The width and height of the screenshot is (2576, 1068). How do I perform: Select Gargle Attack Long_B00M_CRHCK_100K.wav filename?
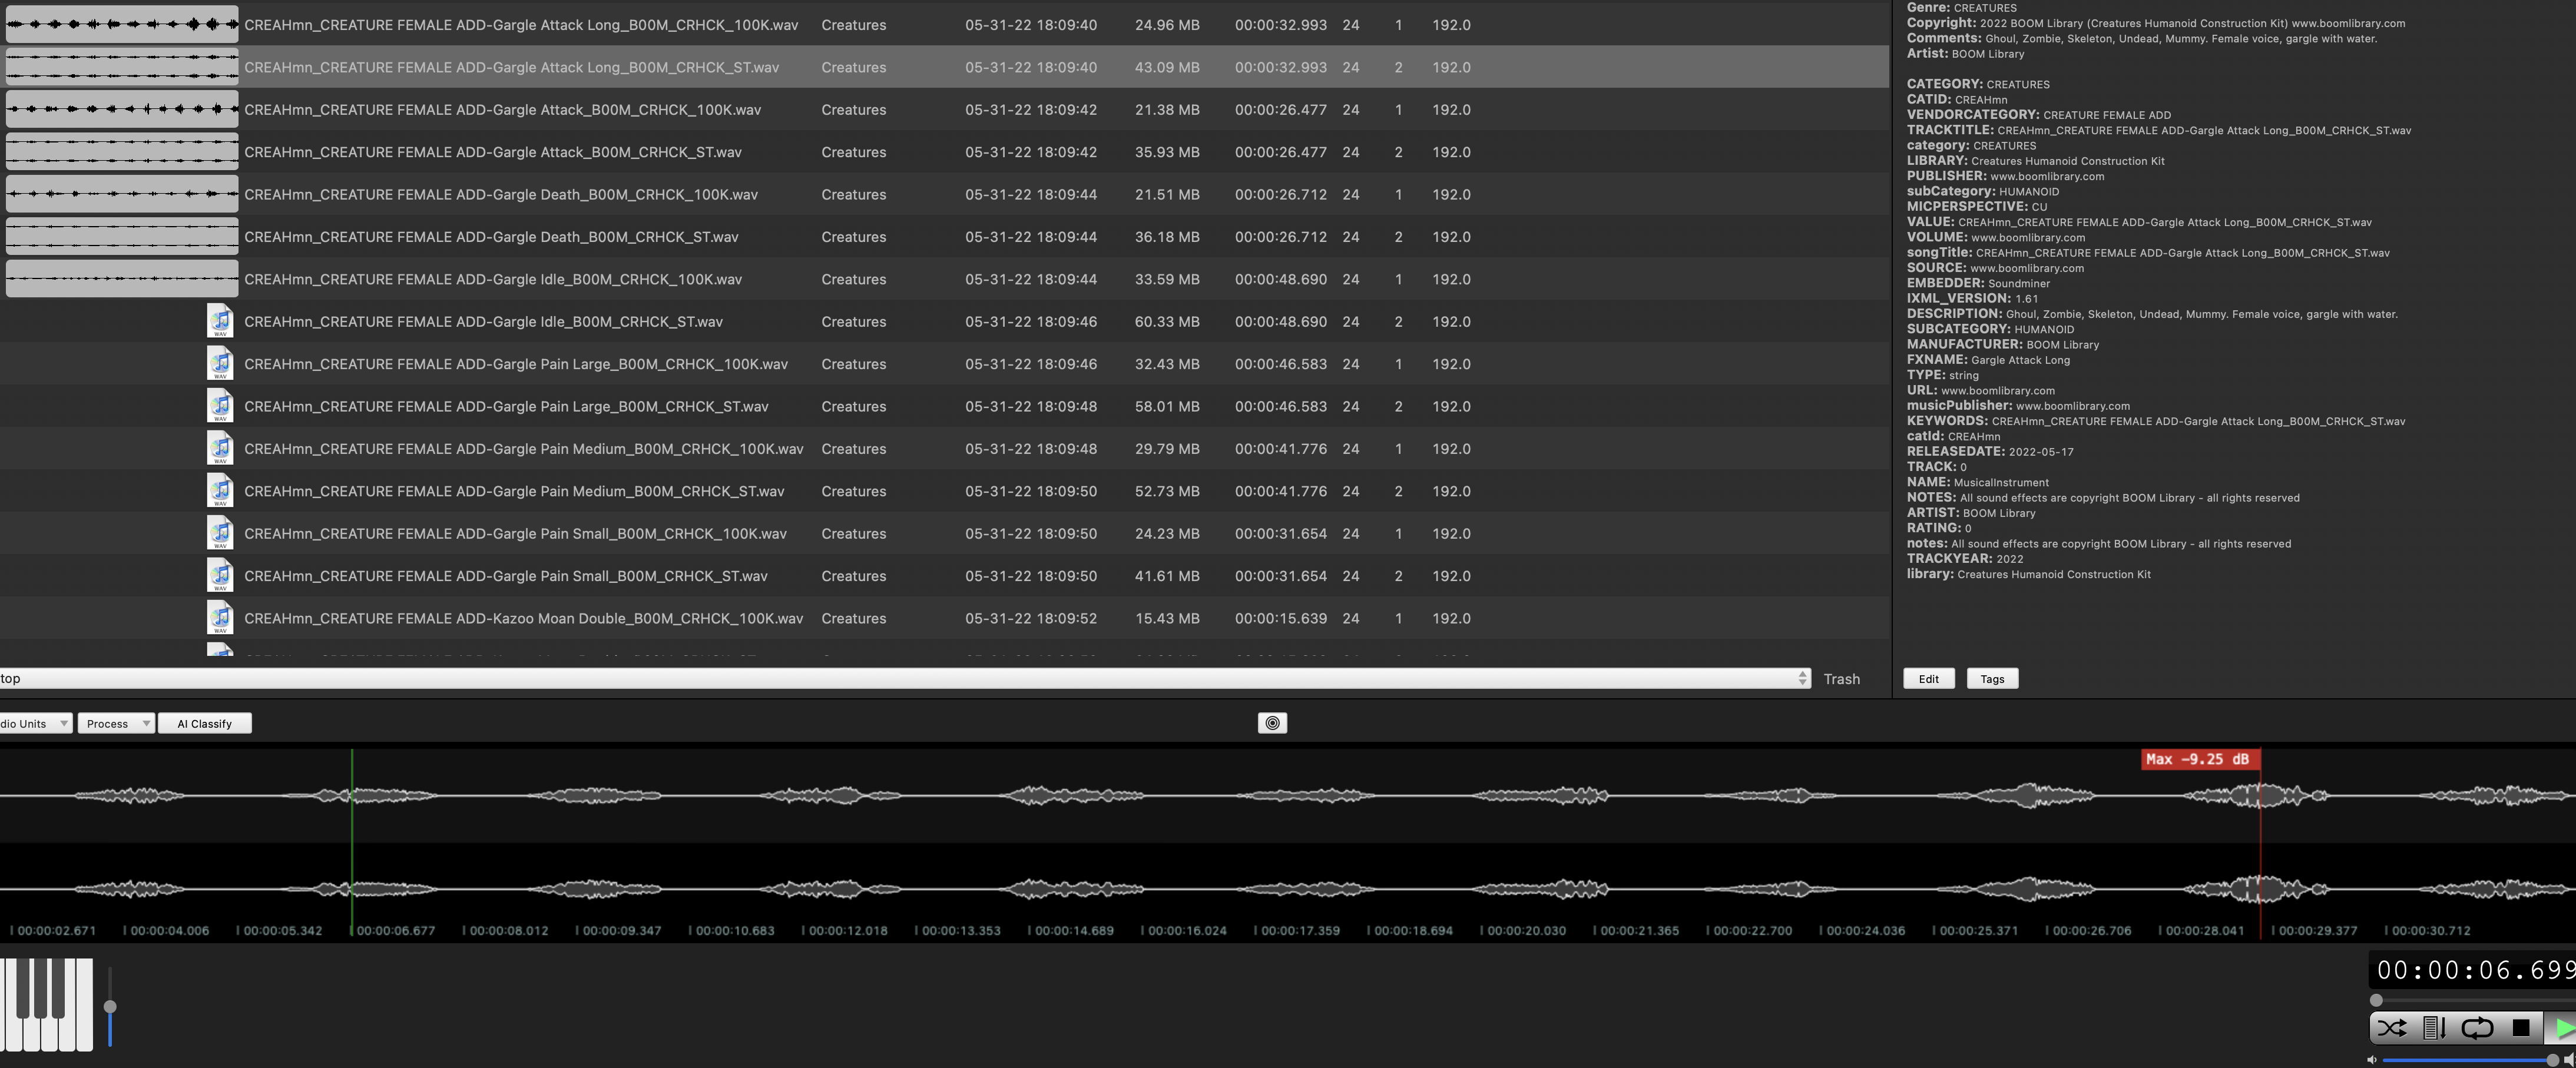pyautogui.click(x=521, y=25)
